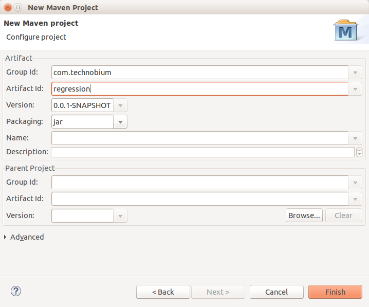Focus the Group Id field containing com.technobium
Viewport: 369px width, 307px height.
tap(200, 73)
